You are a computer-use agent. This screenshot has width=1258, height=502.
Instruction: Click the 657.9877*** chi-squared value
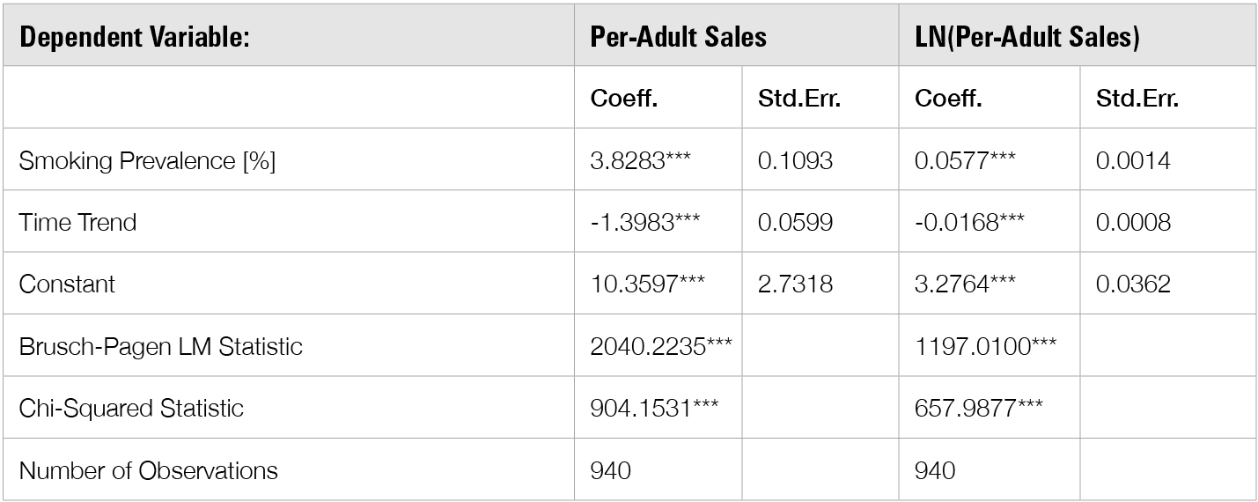[x=979, y=409]
